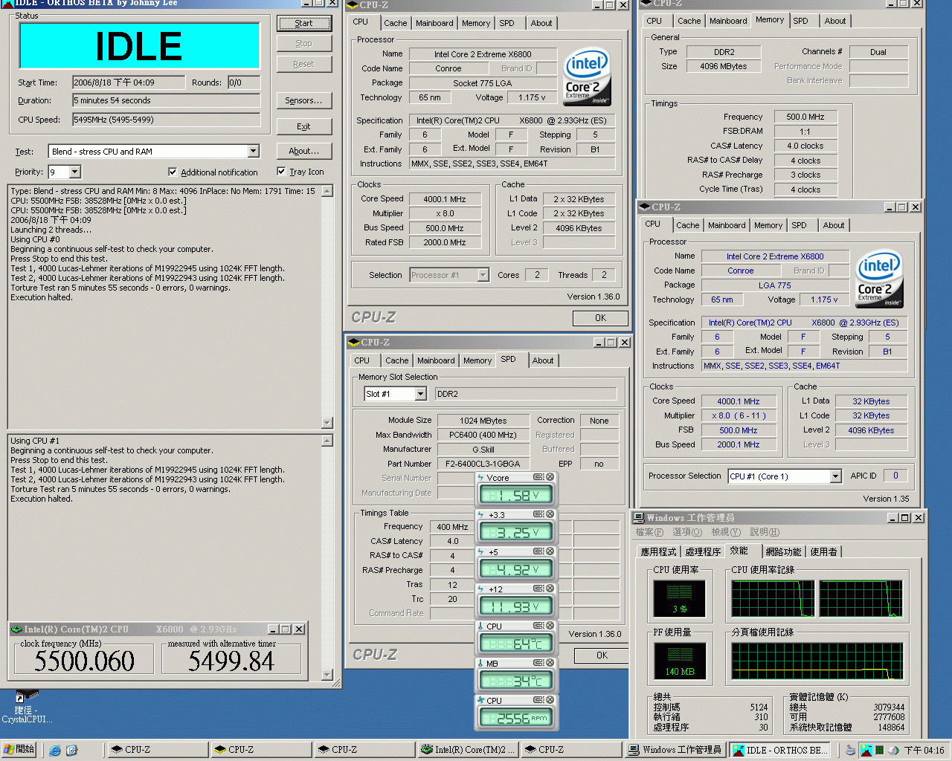This screenshot has width=952, height=761.
Task: Click OK in the CPU-Z SPD window
Action: tap(602, 655)
